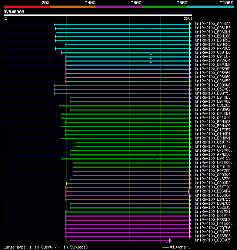The image size is (237, 250).
Task: Select the UniRef100_A9SY64 label
Action: pos(213,73)
